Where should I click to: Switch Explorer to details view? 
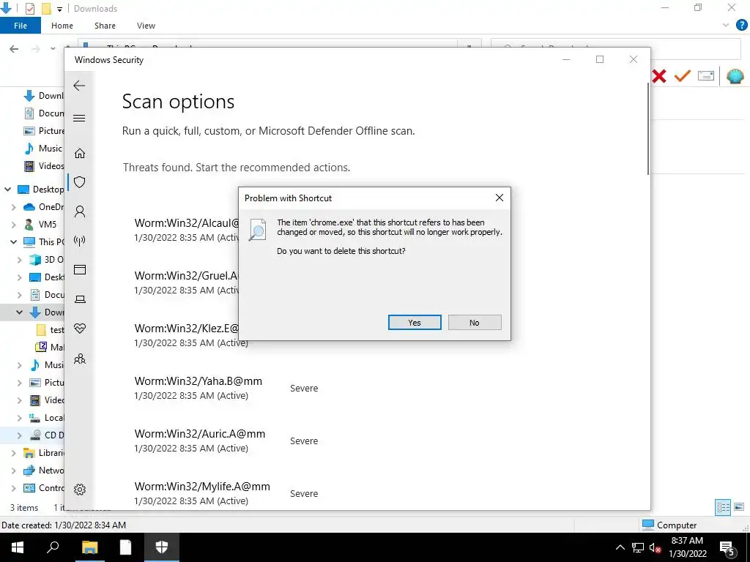click(723, 507)
